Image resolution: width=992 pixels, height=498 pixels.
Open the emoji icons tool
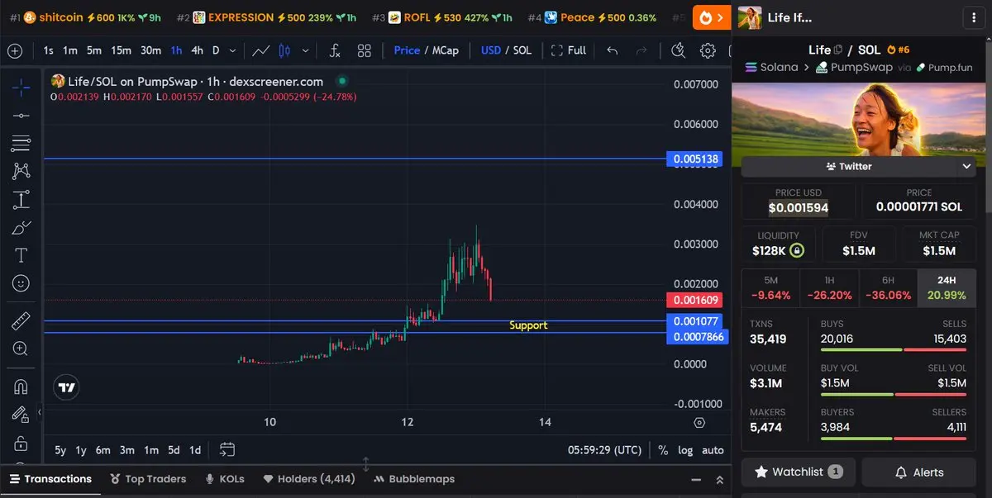pyautogui.click(x=21, y=283)
